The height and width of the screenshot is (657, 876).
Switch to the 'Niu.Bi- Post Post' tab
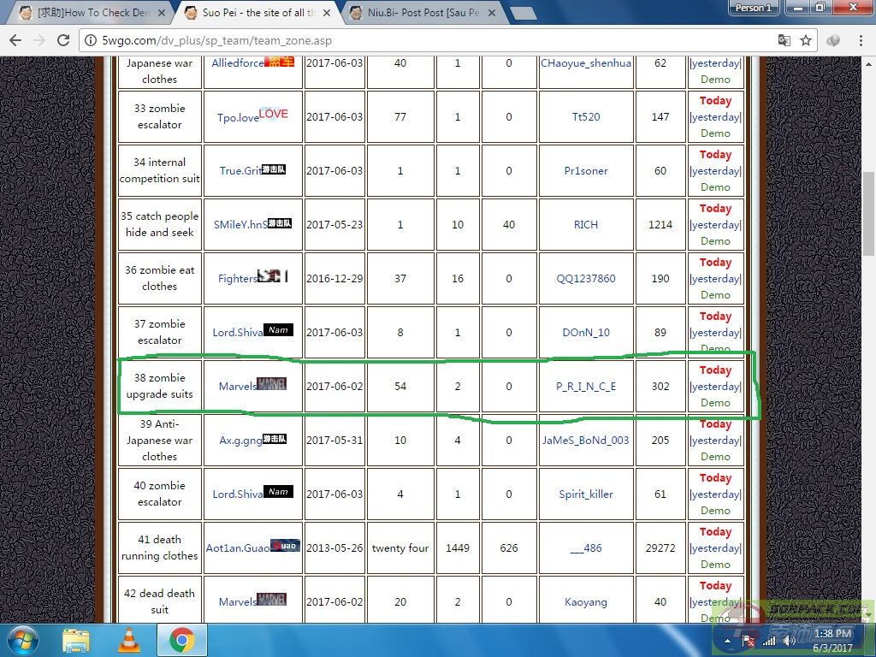419,13
